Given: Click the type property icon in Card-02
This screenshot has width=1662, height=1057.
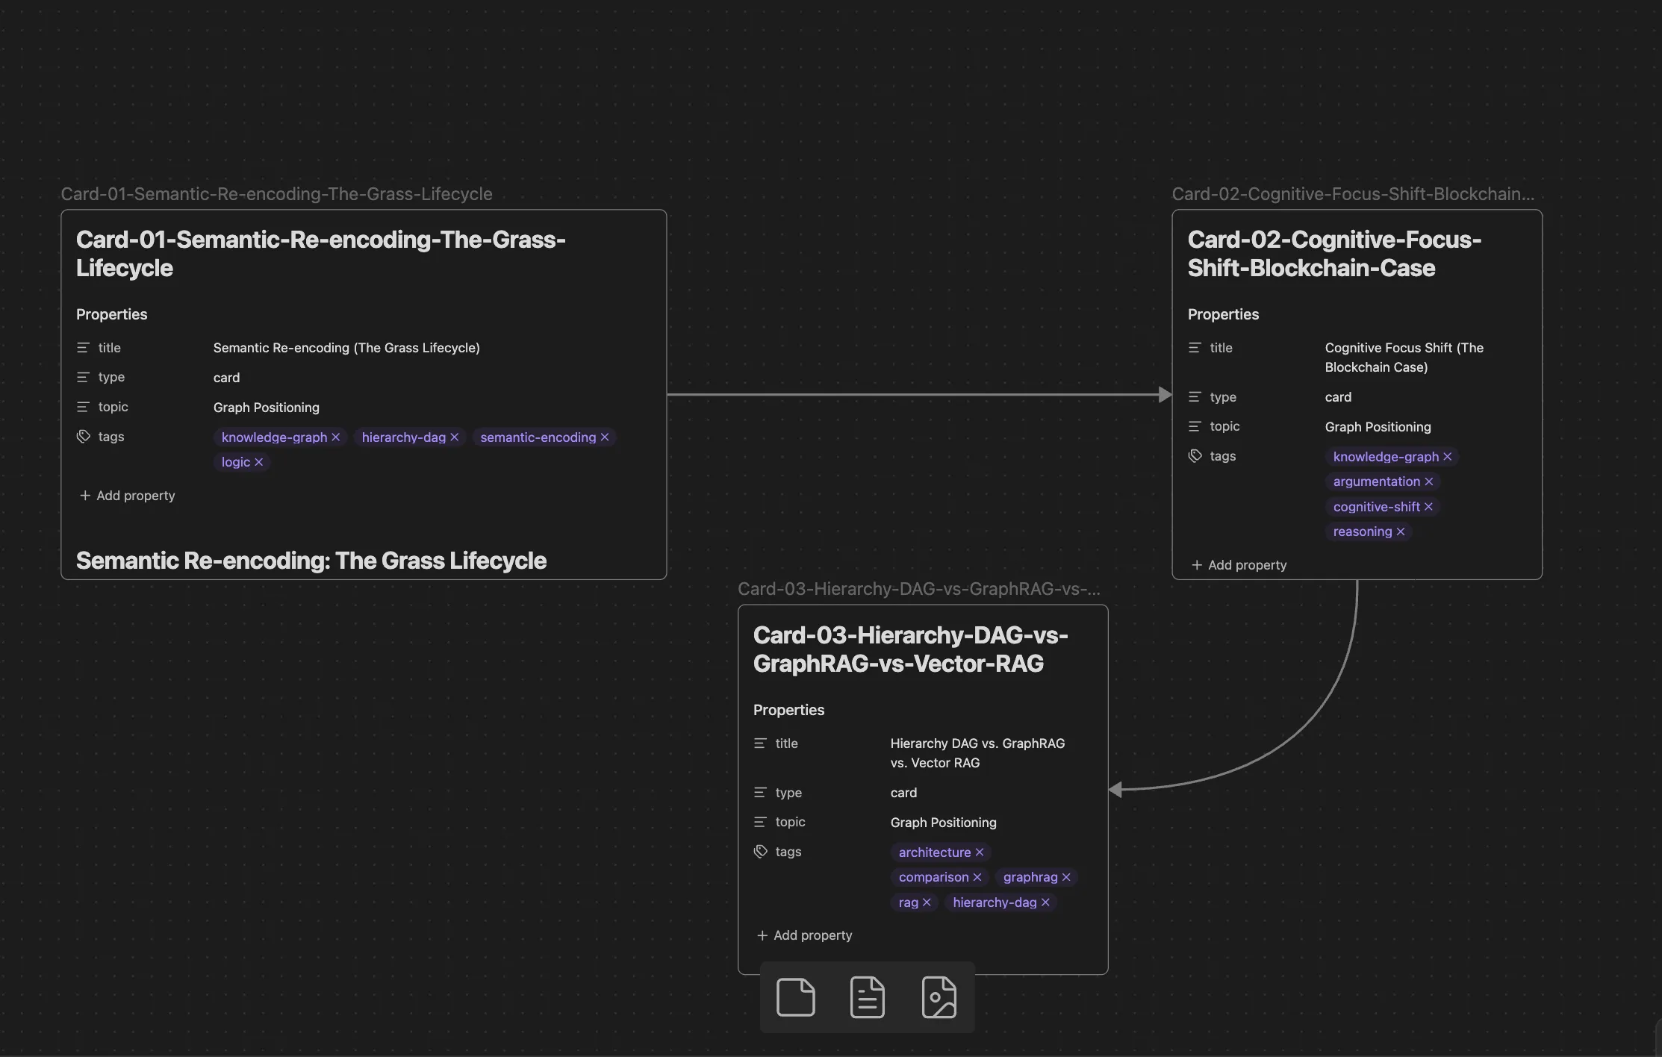Looking at the screenshot, I should point(1195,397).
